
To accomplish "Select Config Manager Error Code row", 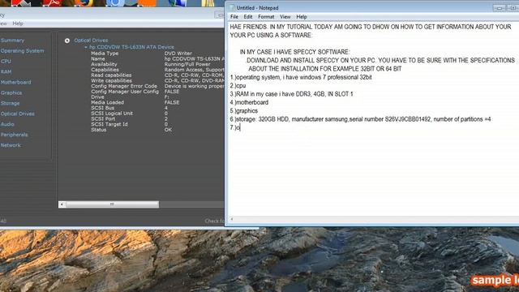I will tap(157, 86).
